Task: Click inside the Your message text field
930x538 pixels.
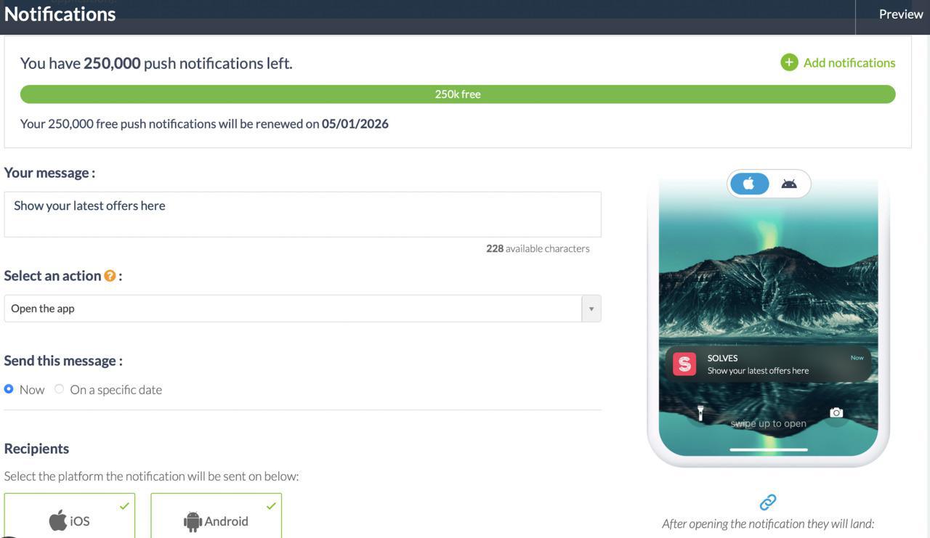Action: tap(302, 214)
